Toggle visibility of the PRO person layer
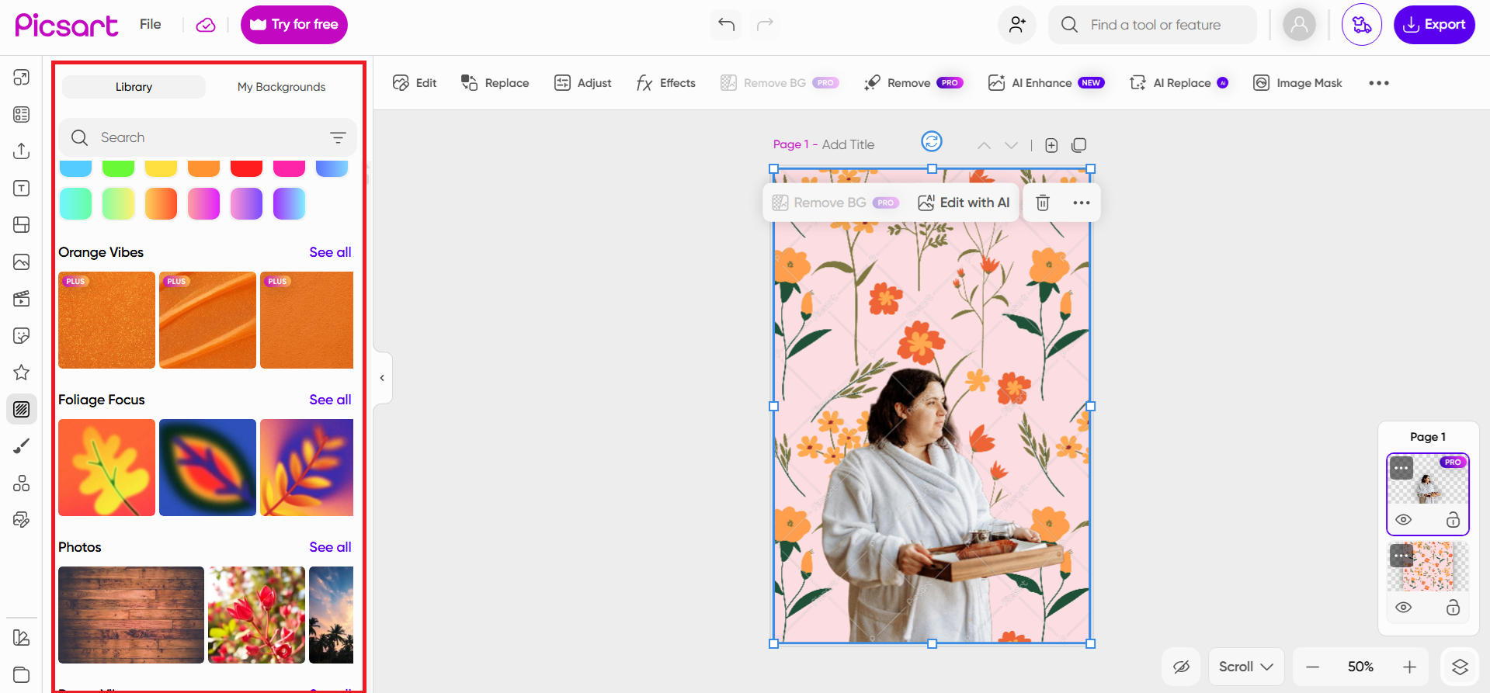Image resolution: width=1490 pixels, height=693 pixels. [1403, 520]
